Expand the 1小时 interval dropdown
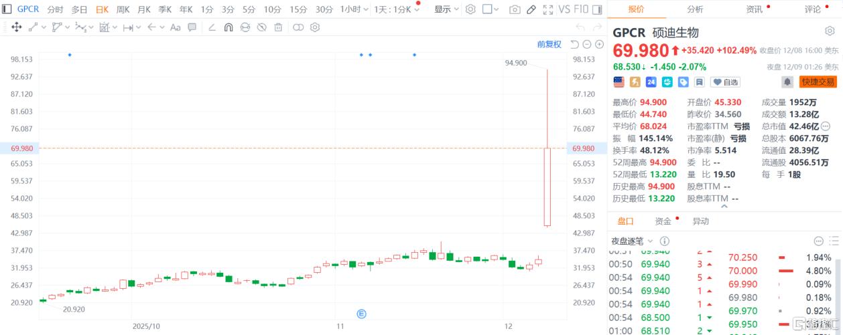The image size is (843, 335). pyautogui.click(x=354, y=9)
